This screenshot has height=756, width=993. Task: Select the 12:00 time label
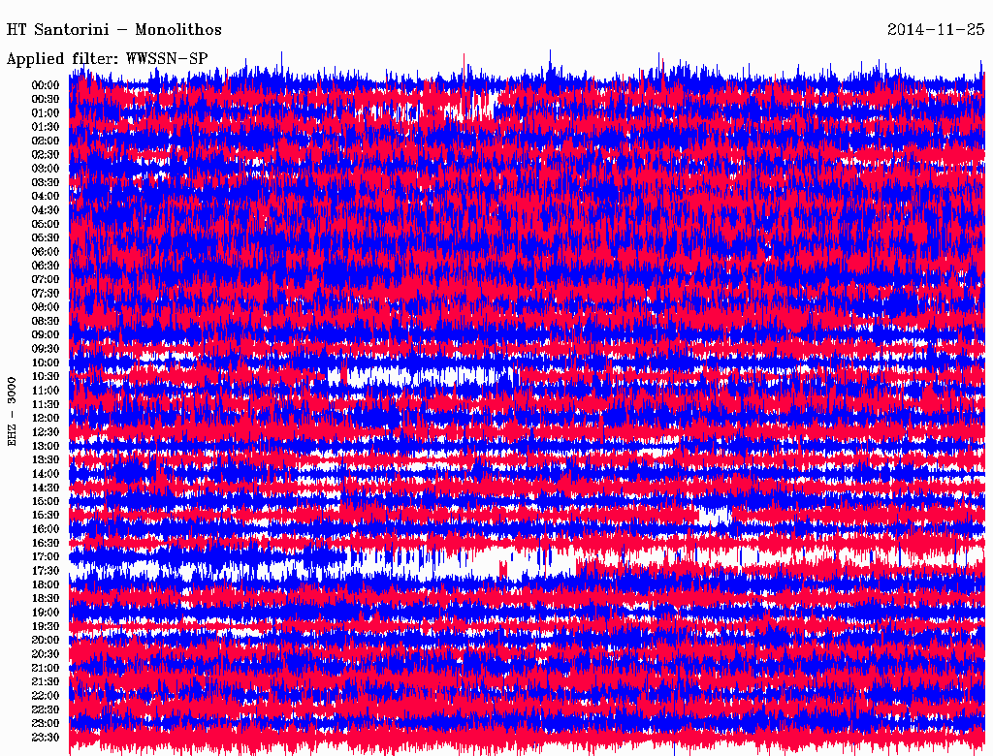tap(46, 419)
